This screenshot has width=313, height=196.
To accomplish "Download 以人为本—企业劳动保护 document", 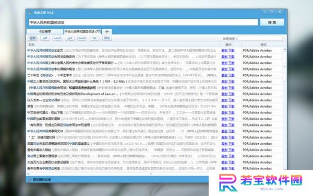I will tap(232, 100).
